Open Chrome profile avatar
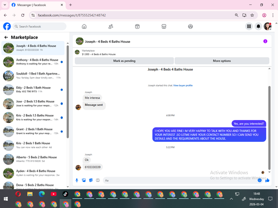This screenshot has height=208, width=278. pyautogui.click(x=264, y=15)
